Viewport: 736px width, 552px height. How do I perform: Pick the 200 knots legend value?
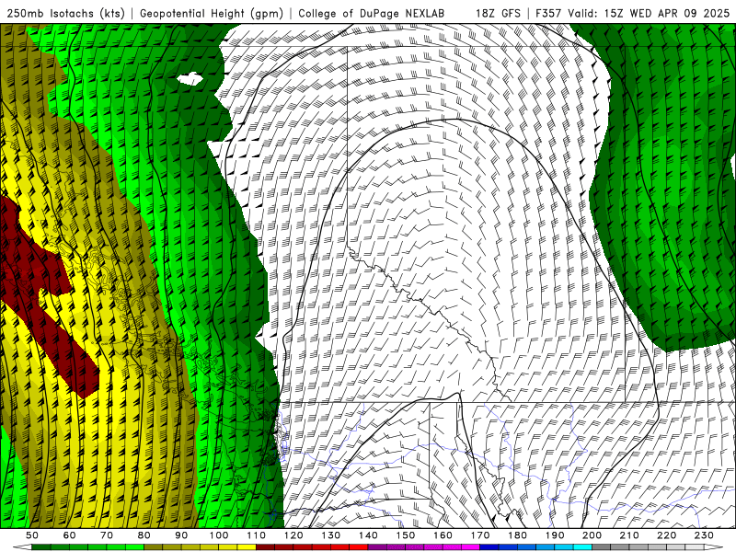[x=592, y=535]
